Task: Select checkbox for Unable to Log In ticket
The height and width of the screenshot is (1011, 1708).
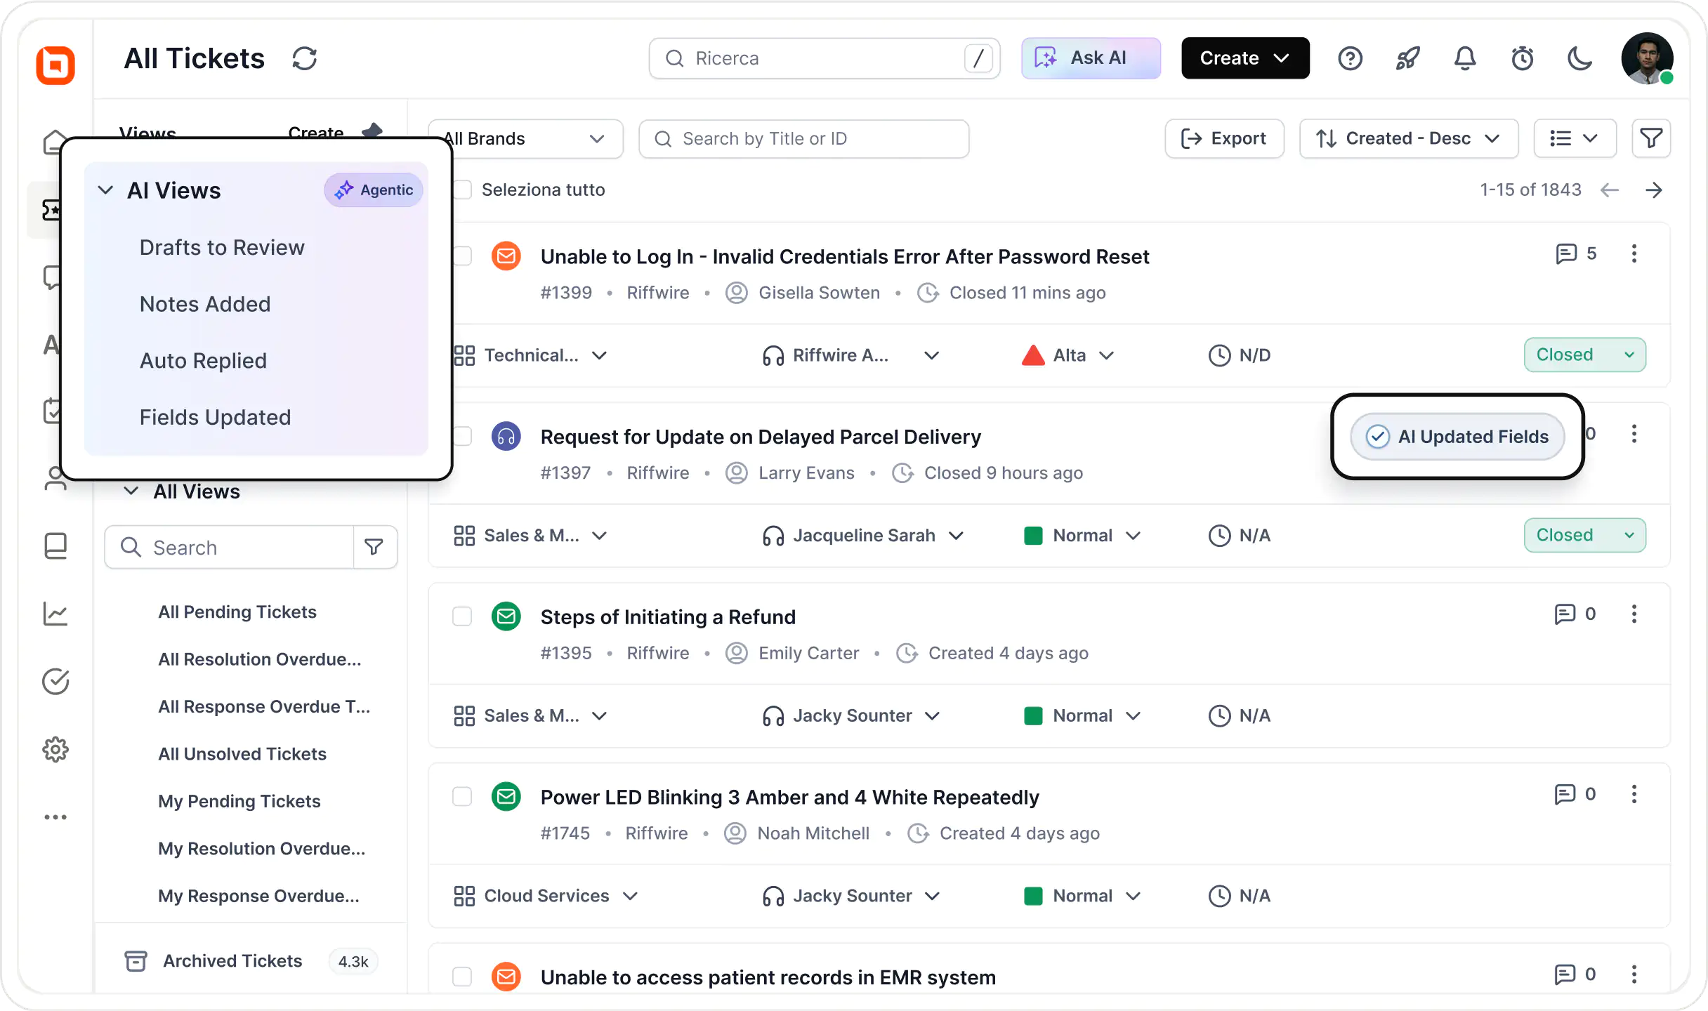Action: point(462,256)
